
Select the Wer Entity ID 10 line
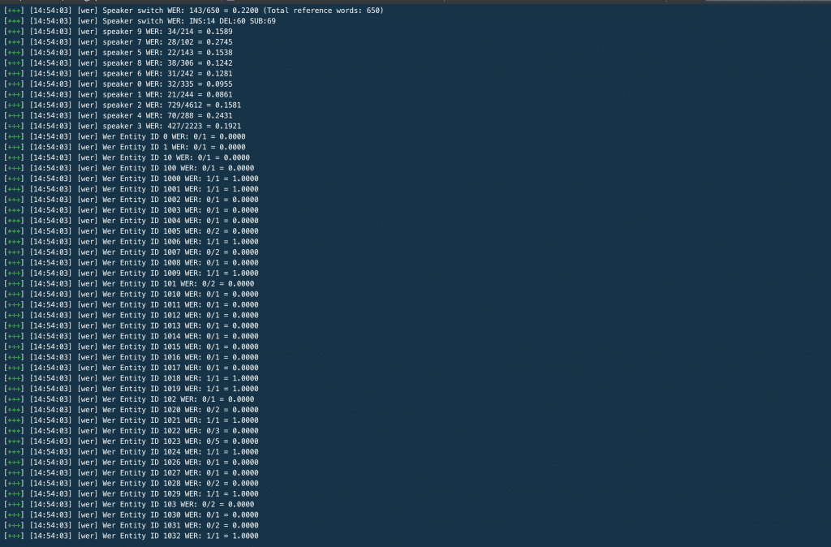pos(127,157)
